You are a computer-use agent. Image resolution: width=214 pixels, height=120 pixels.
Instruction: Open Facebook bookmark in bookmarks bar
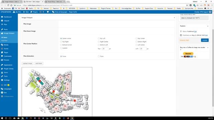pos(14,8)
